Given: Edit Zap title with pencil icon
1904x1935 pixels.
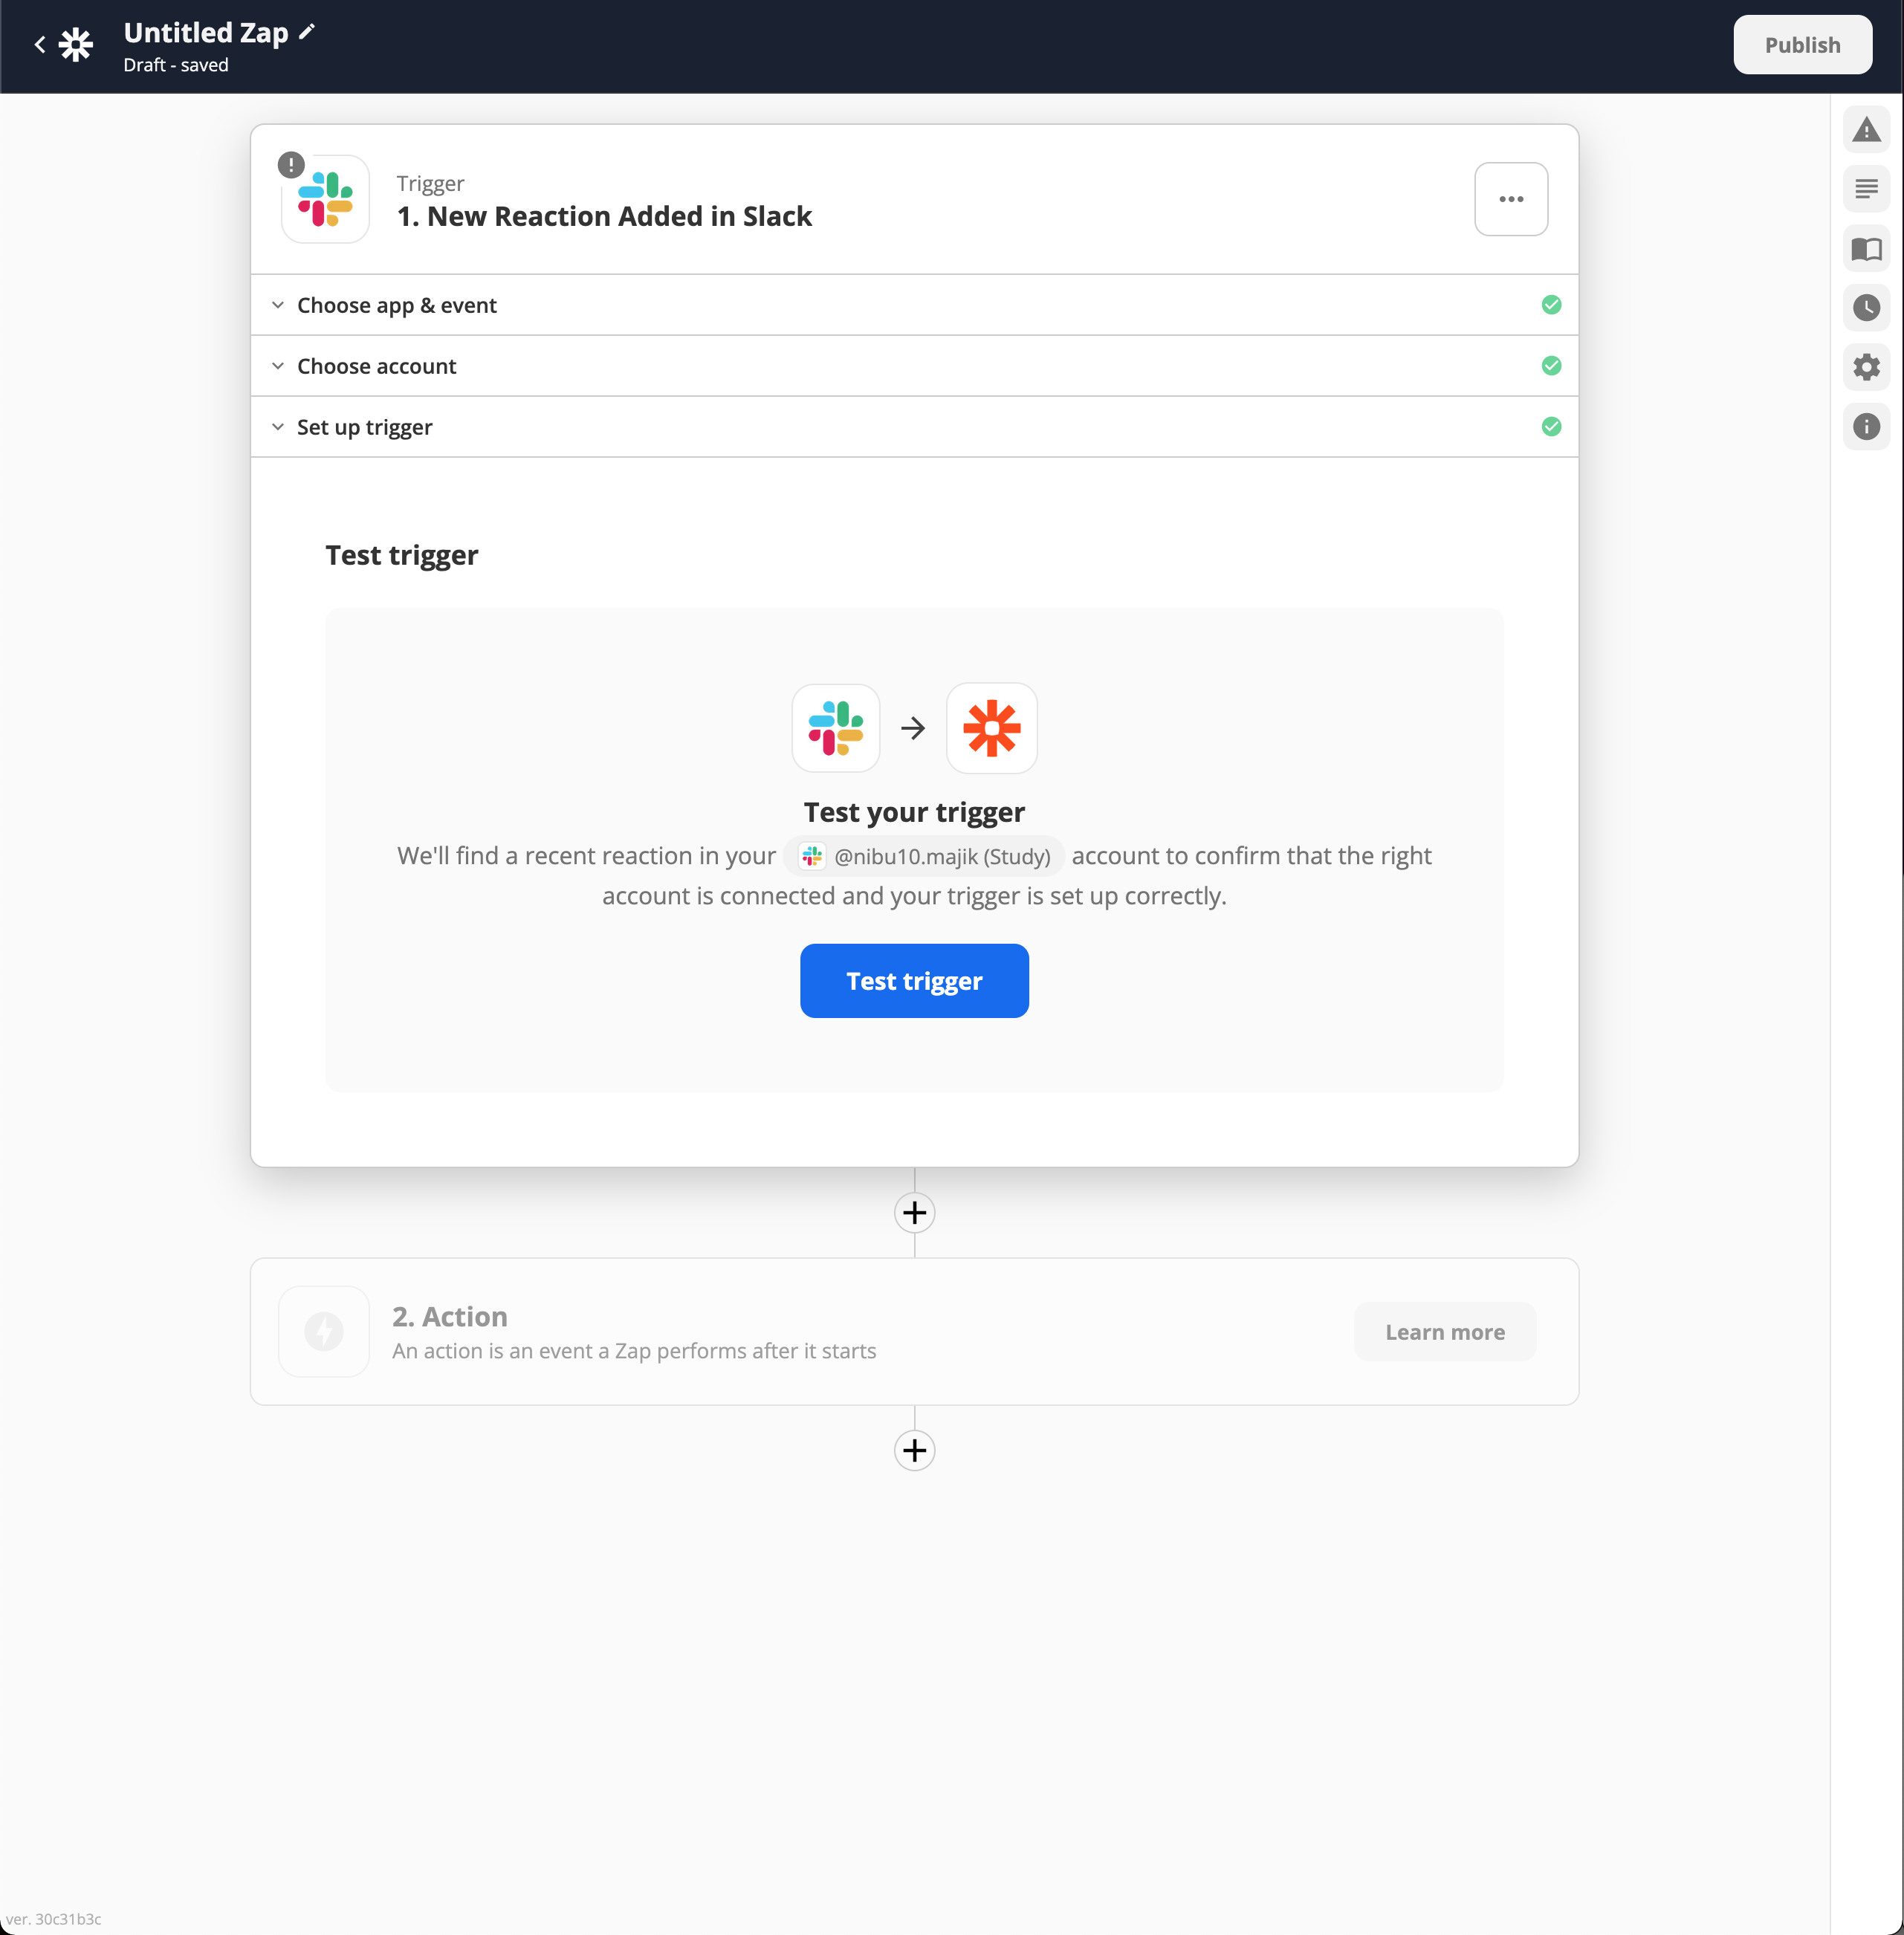Looking at the screenshot, I should [307, 32].
